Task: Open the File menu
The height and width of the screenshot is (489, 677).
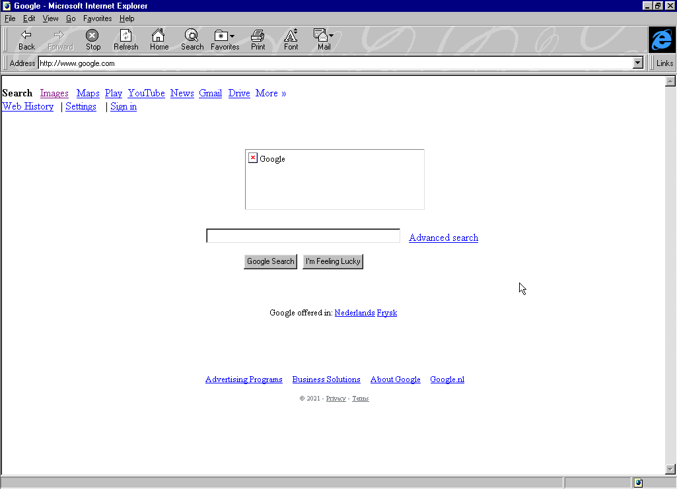Action: 10,18
